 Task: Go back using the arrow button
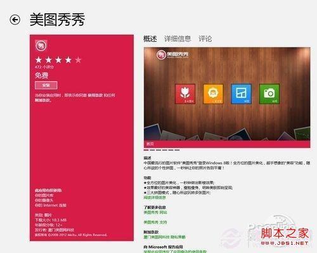[x=15, y=20]
